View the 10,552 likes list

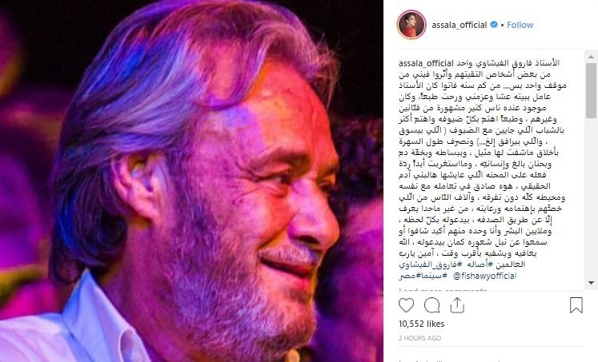[421, 324]
